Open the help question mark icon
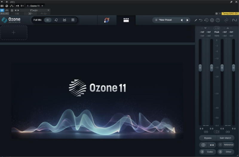Image resolution: width=239 pixels, height=157 pixels. pyautogui.click(x=218, y=20)
